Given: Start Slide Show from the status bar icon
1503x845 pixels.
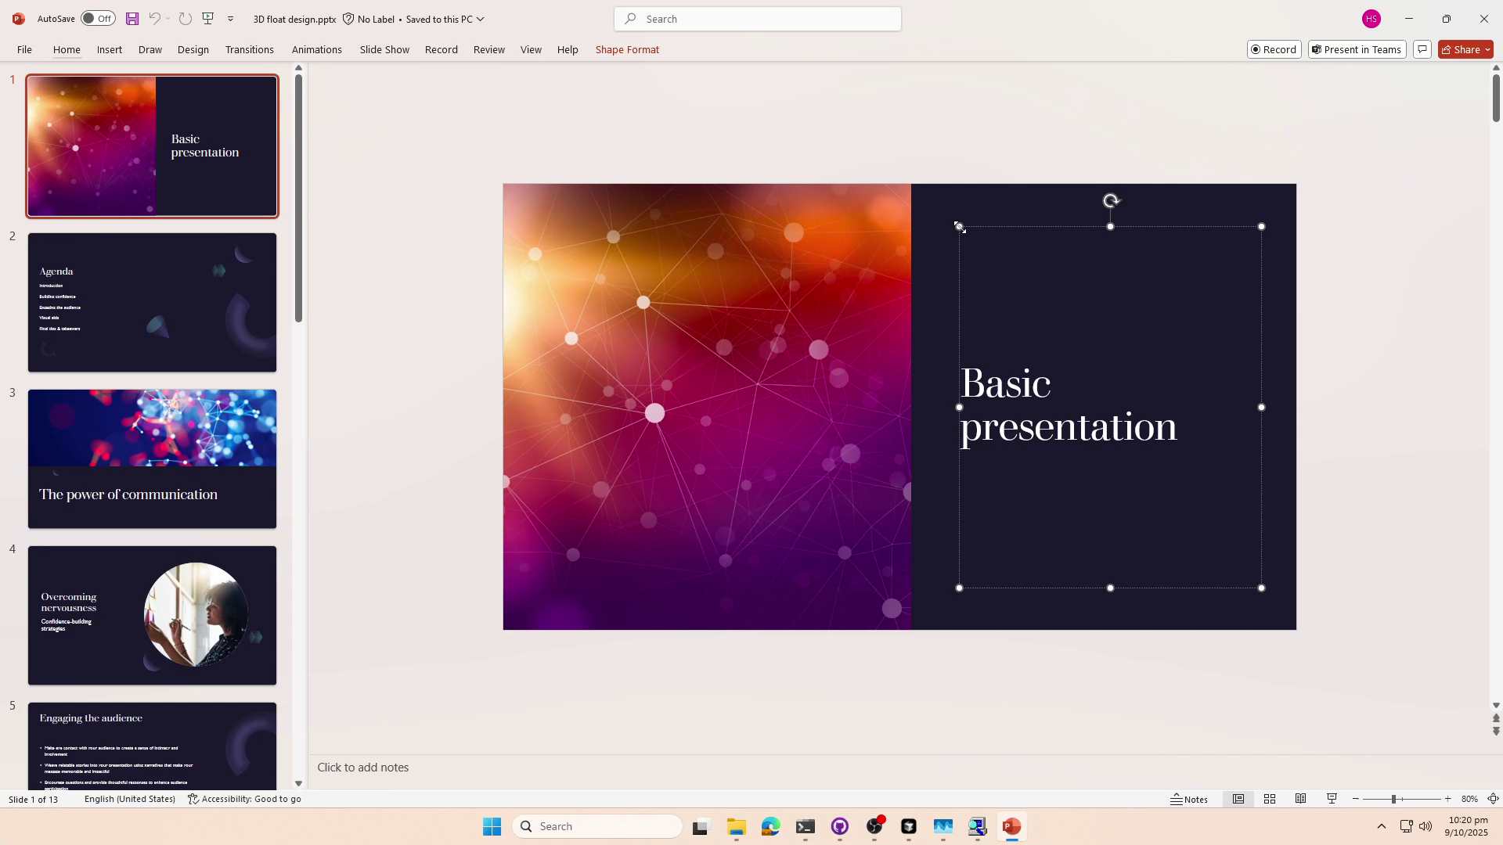Looking at the screenshot, I should pyautogui.click(x=1332, y=799).
